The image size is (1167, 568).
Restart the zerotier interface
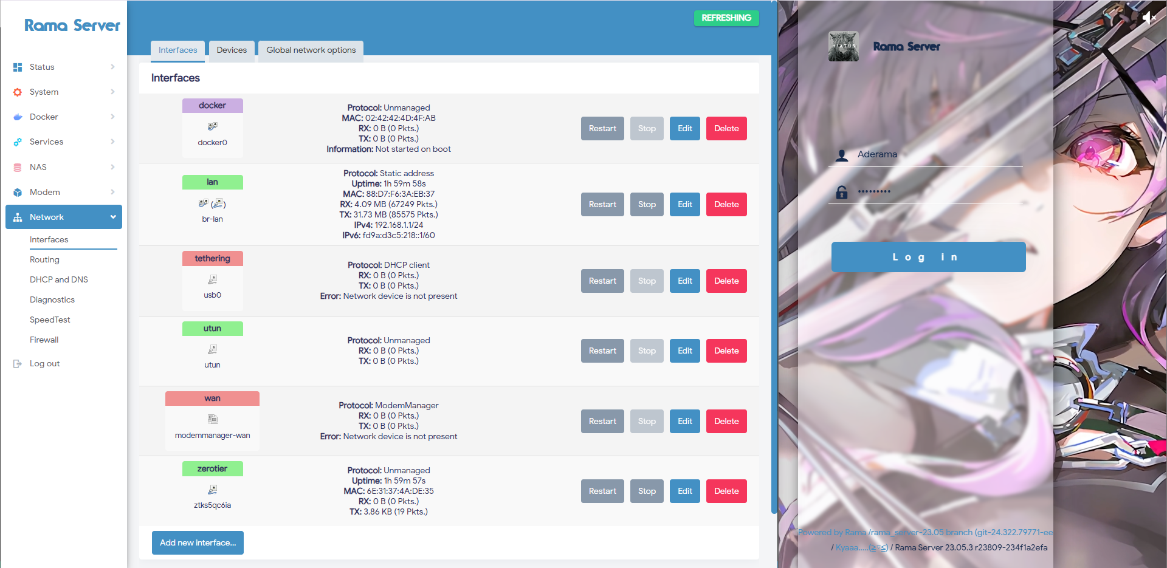pyautogui.click(x=602, y=491)
